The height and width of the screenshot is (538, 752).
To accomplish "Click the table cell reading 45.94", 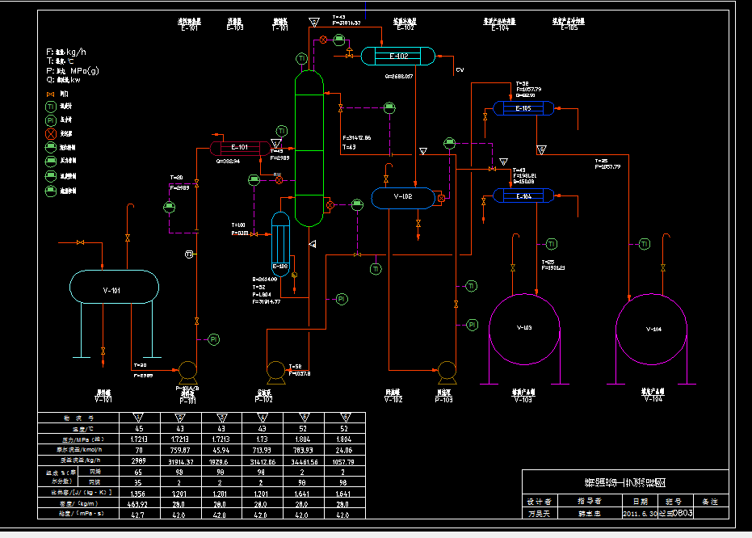I will click(x=221, y=450).
